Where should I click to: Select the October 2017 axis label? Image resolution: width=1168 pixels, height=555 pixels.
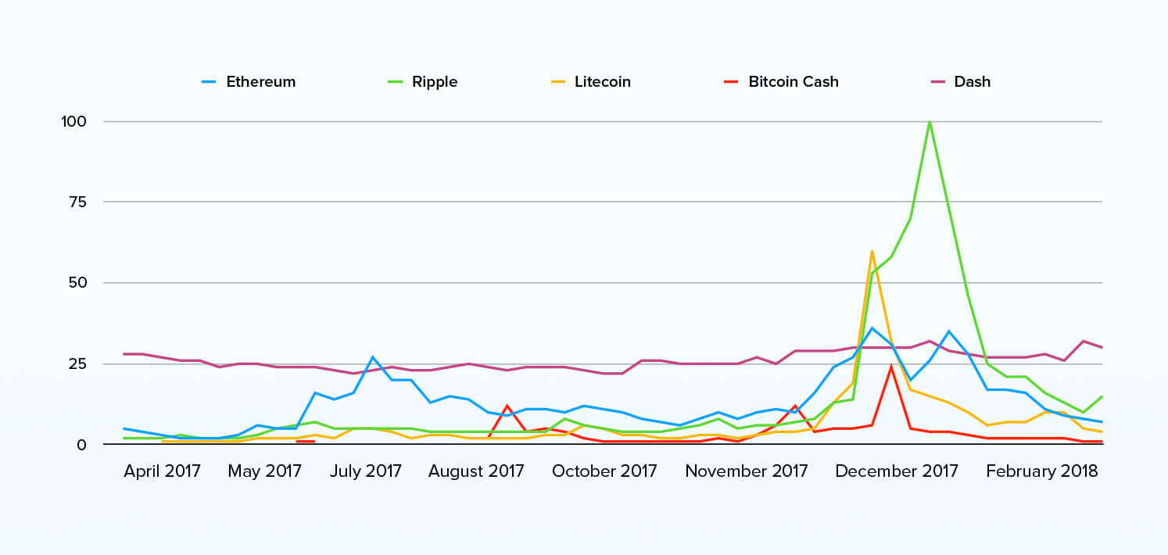[604, 471]
